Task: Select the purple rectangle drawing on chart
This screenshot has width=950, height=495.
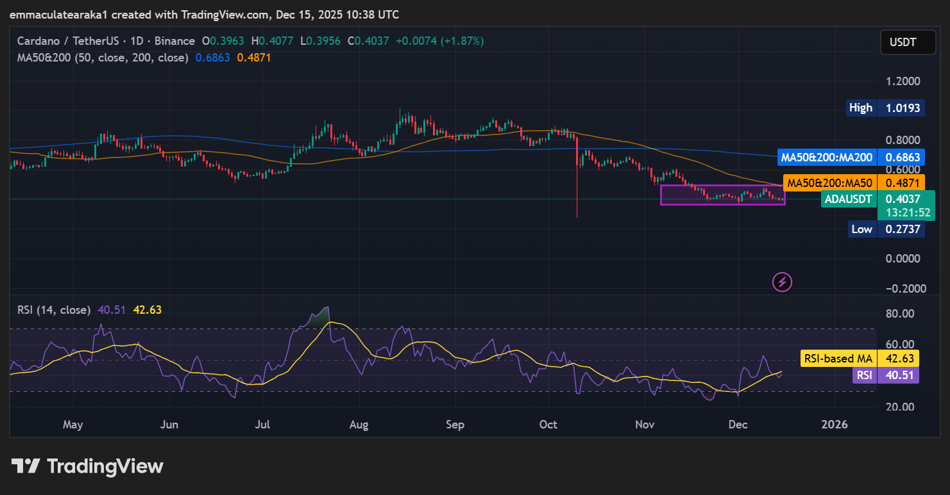Action: pyautogui.click(x=722, y=186)
